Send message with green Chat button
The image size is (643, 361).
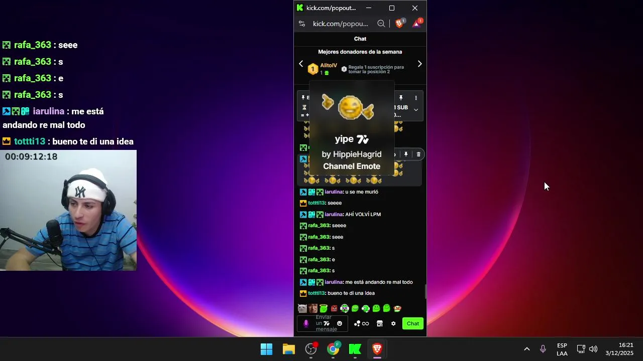coord(413,323)
